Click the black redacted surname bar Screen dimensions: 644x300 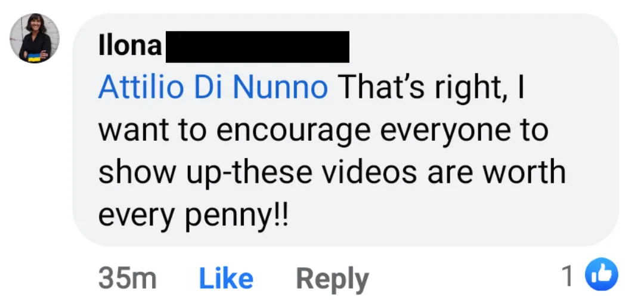point(258,47)
